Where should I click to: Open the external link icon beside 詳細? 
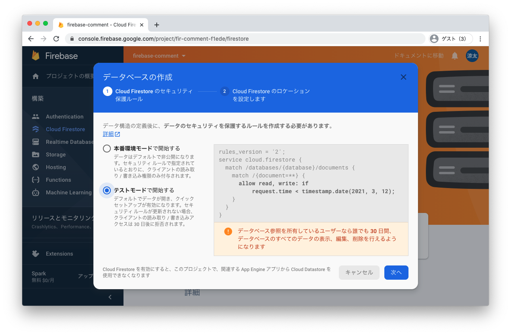[118, 134]
